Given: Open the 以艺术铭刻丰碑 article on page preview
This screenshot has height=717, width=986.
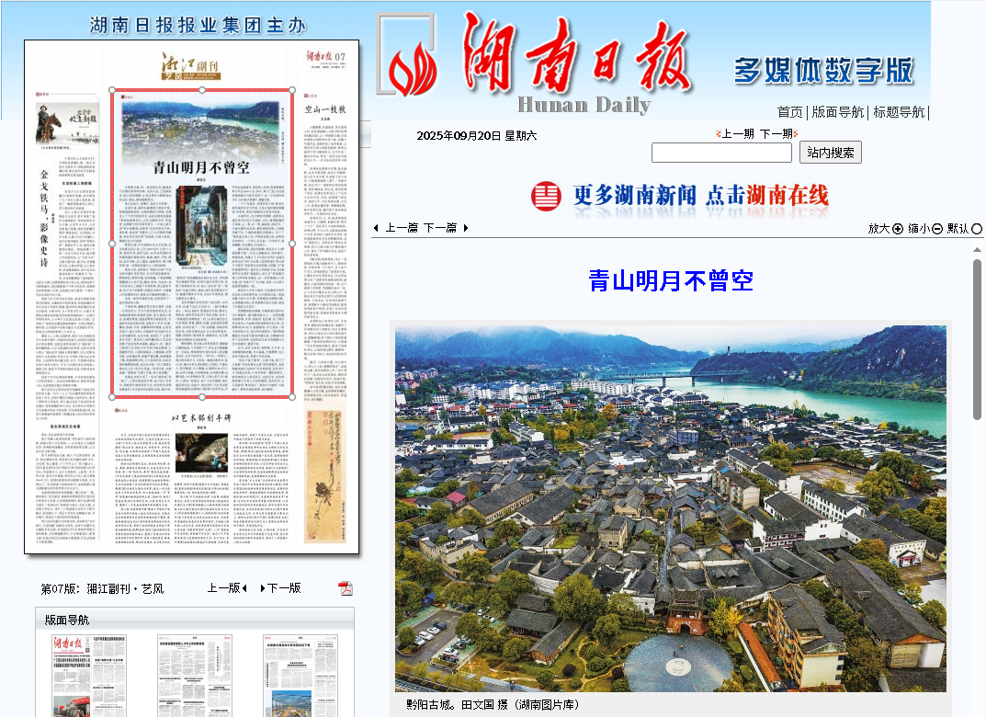Looking at the screenshot, I should [201, 475].
